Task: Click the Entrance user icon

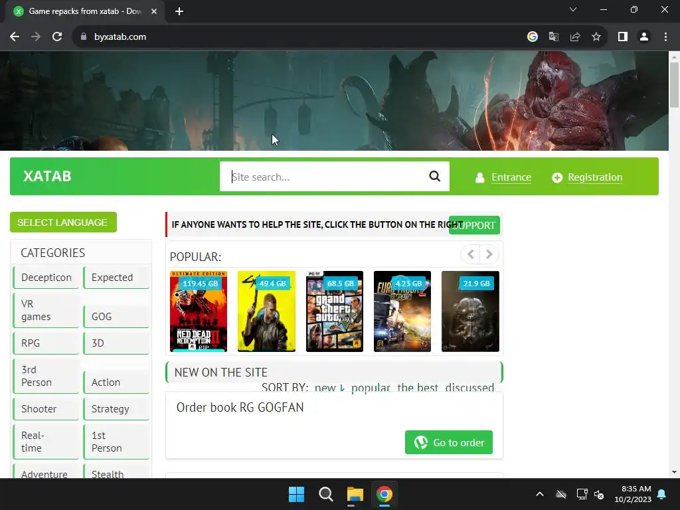Action: pos(479,177)
